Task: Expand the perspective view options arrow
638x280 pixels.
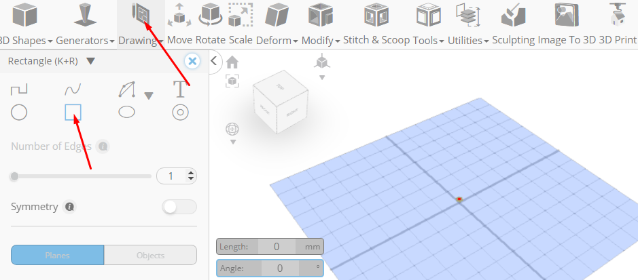Action: pos(322,77)
